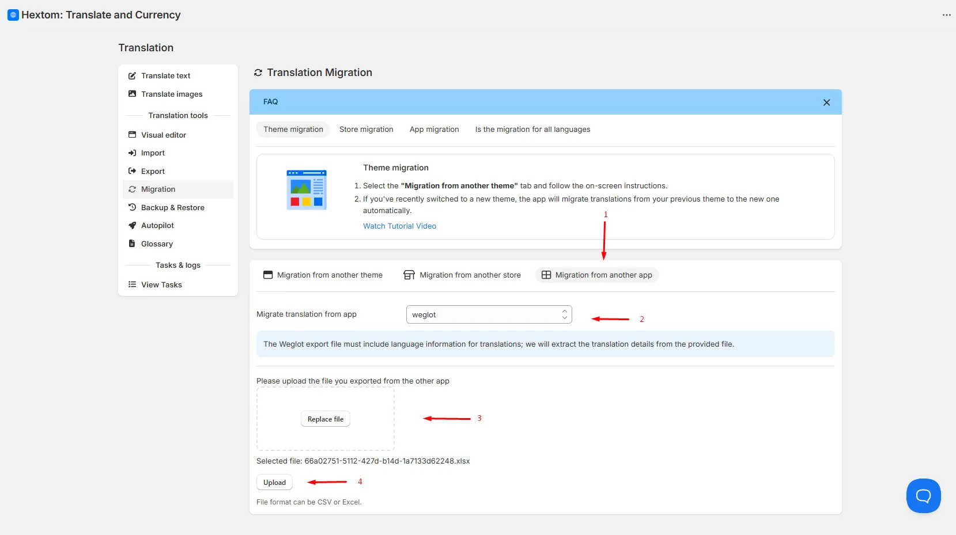Open Backup & Restore page

pyautogui.click(x=178, y=207)
